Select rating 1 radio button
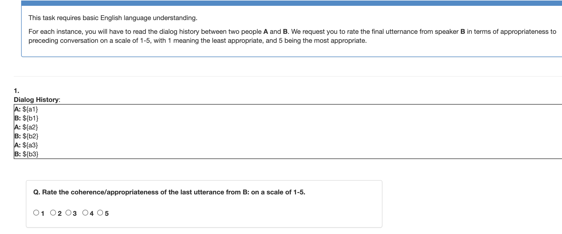This screenshot has height=234, width=562. (36, 213)
